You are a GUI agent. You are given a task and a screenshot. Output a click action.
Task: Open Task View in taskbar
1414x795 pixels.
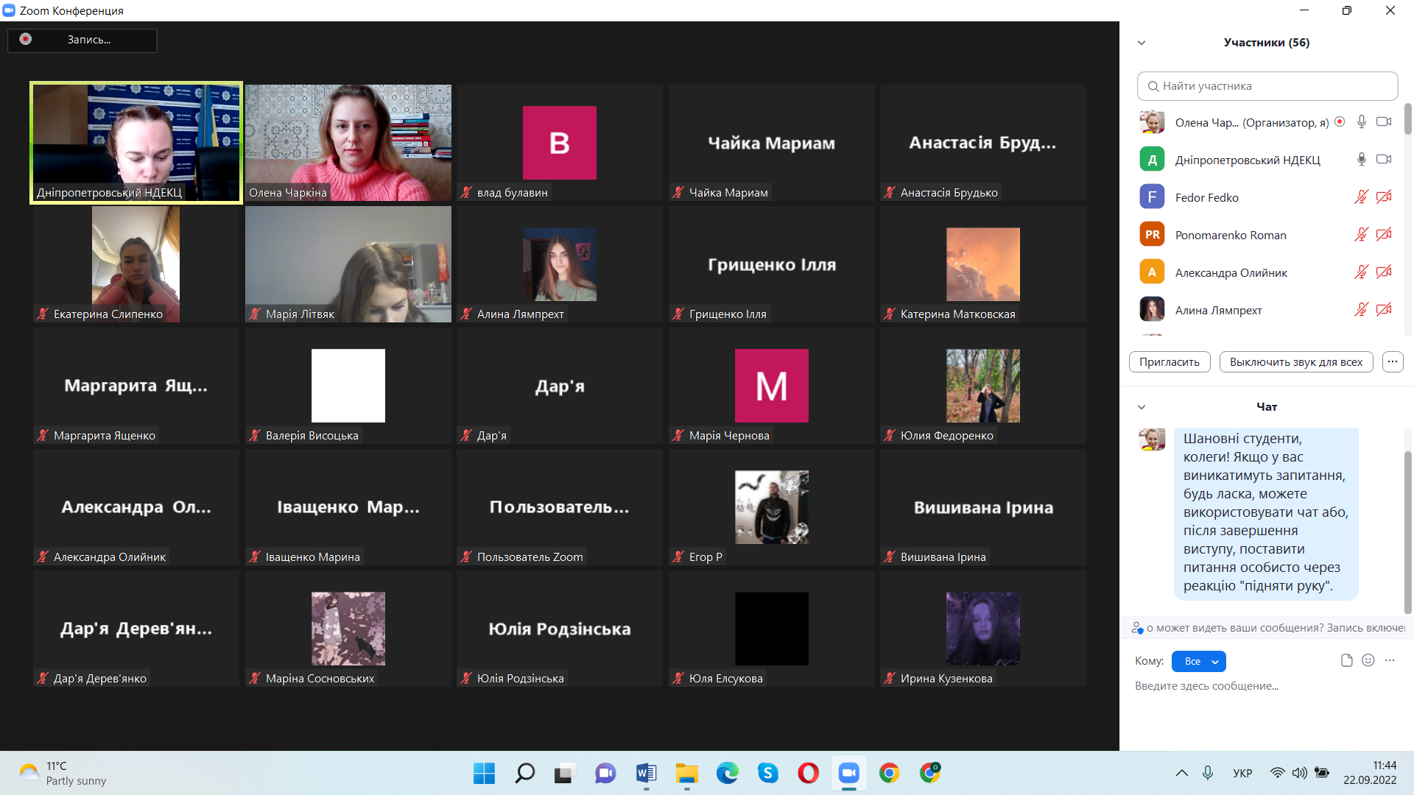point(565,773)
